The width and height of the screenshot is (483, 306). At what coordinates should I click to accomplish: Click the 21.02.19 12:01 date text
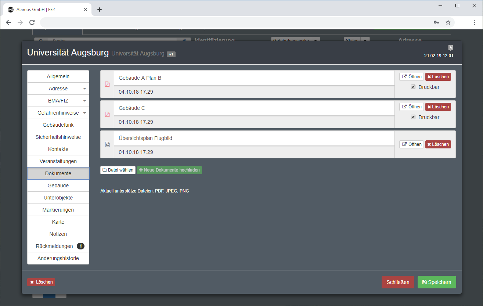[x=439, y=56]
